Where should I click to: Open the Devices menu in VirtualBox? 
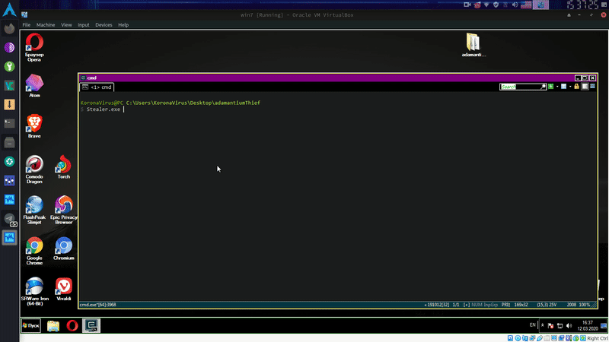(x=104, y=25)
